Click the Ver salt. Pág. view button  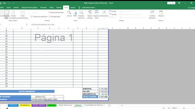pyautogui.click(x=6, y=15)
